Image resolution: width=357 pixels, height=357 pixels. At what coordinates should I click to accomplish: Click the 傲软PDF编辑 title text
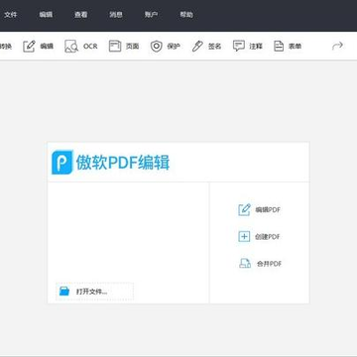pos(123,163)
